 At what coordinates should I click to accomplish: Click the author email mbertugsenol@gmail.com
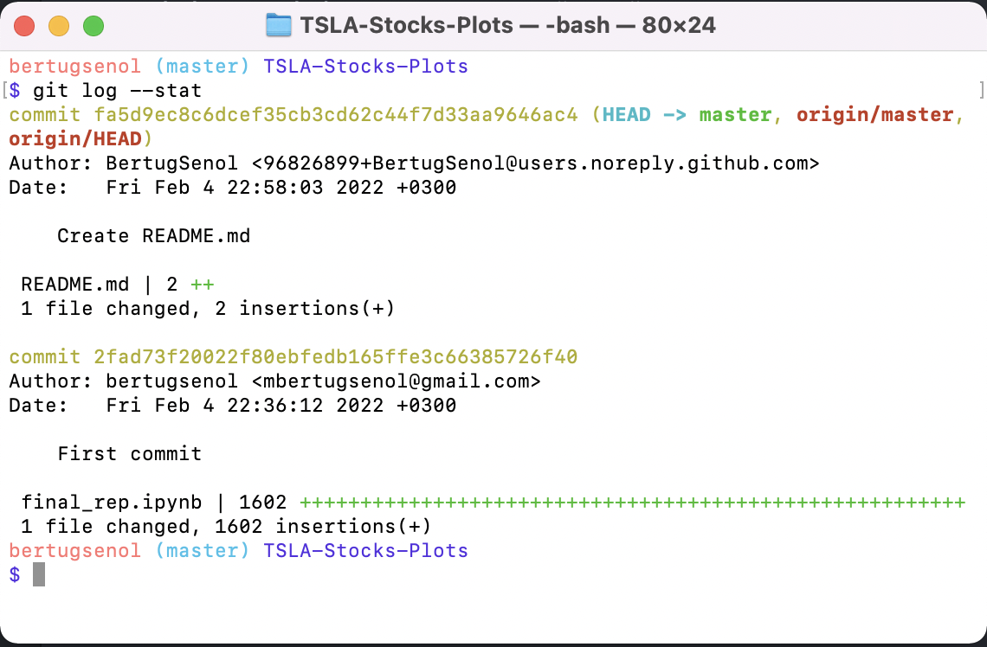point(396,381)
